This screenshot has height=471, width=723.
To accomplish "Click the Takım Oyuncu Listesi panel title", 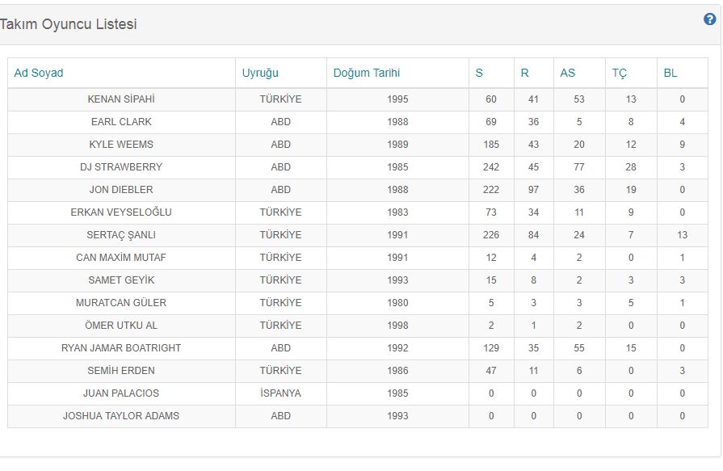I will [69, 24].
